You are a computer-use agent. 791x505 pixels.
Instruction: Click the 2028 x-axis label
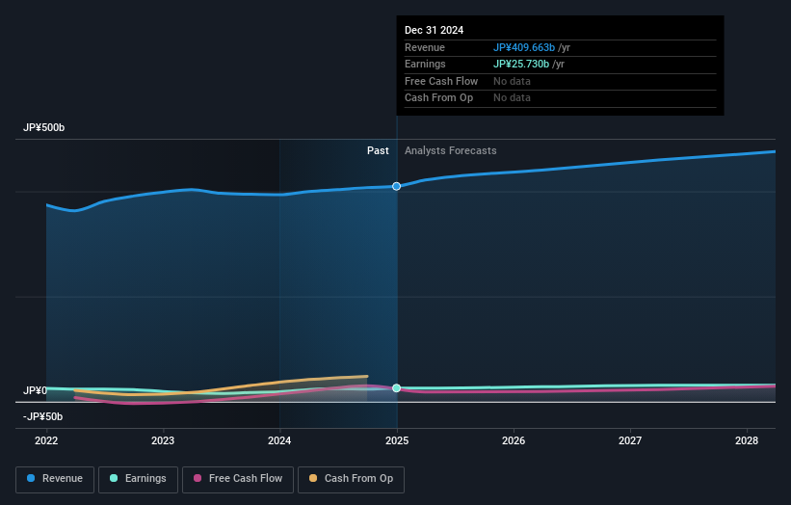tap(747, 441)
